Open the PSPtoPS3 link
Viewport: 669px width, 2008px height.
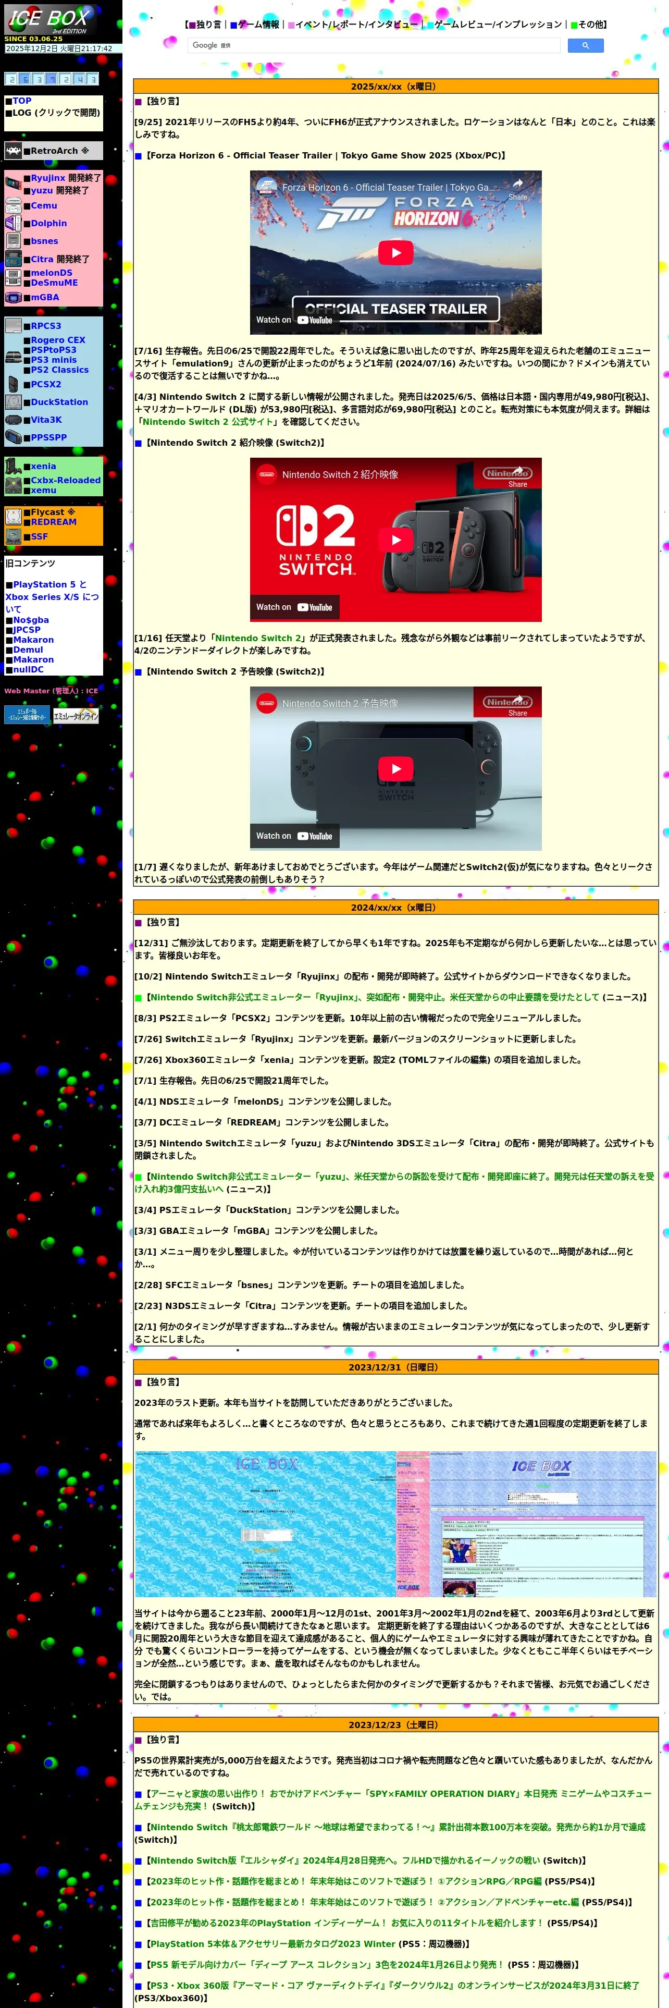[x=54, y=350]
